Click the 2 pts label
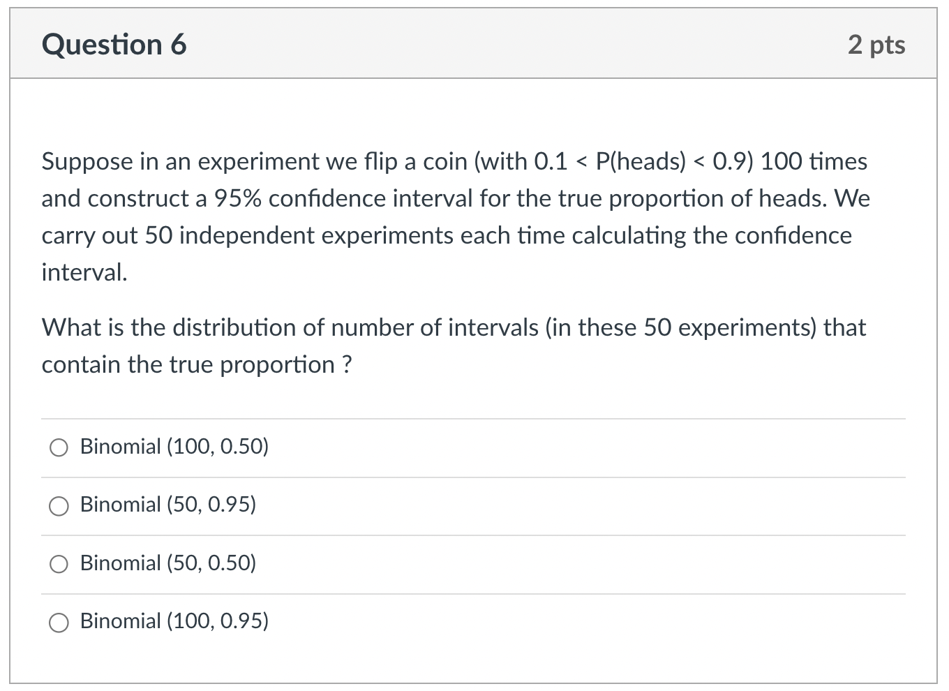The height and width of the screenshot is (691, 949). click(877, 44)
